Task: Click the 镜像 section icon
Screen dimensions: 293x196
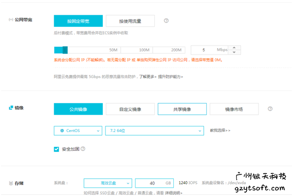Action: point(11,107)
